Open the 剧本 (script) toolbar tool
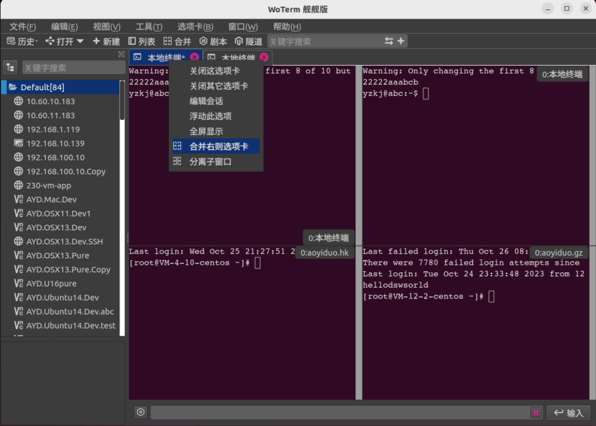 click(213, 41)
